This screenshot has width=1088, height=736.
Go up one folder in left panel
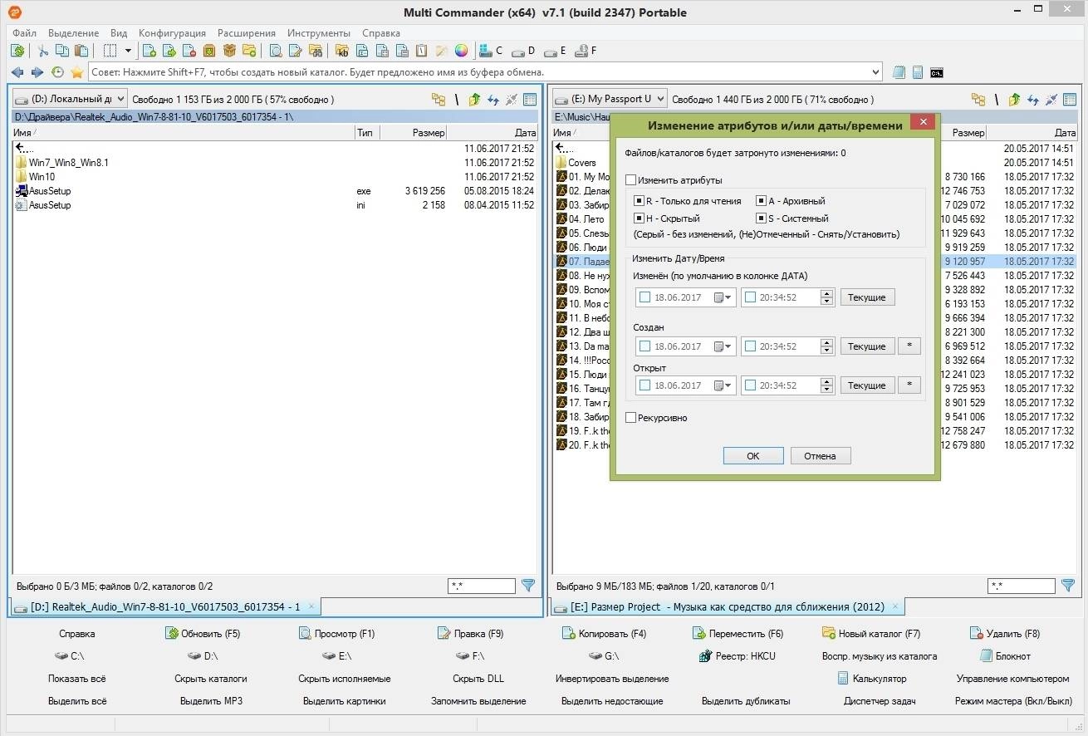click(474, 100)
